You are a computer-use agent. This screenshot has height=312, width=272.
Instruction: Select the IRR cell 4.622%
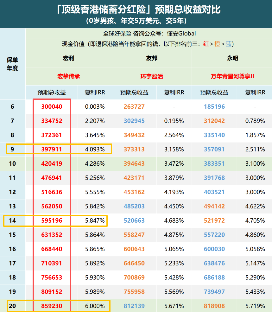coord(255,206)
